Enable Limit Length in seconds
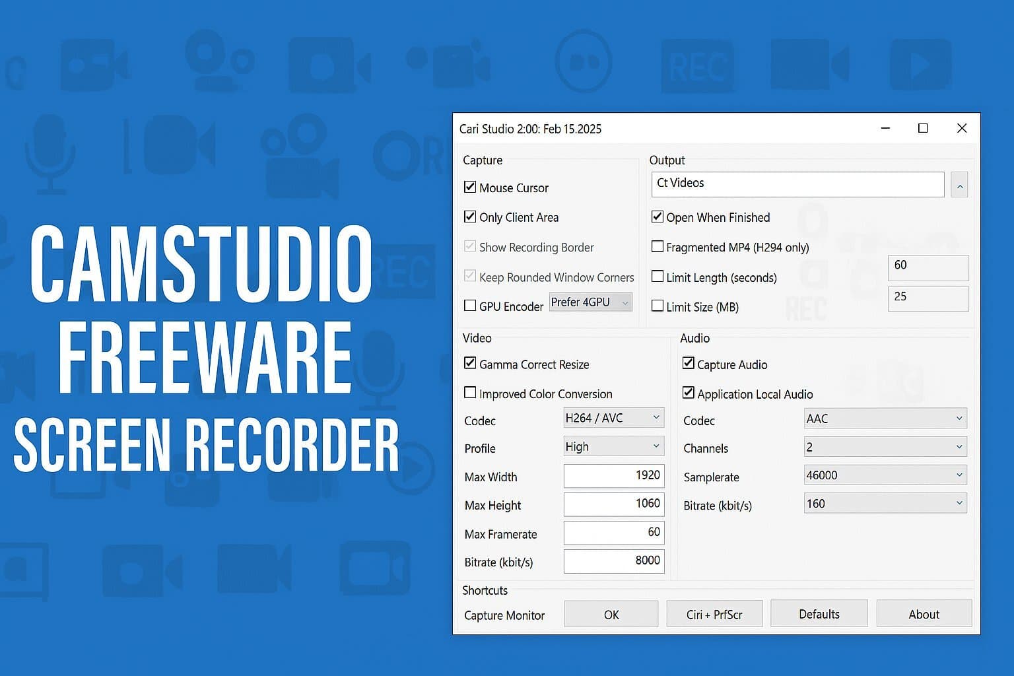The image size is (1014, 676). [658, 277]
